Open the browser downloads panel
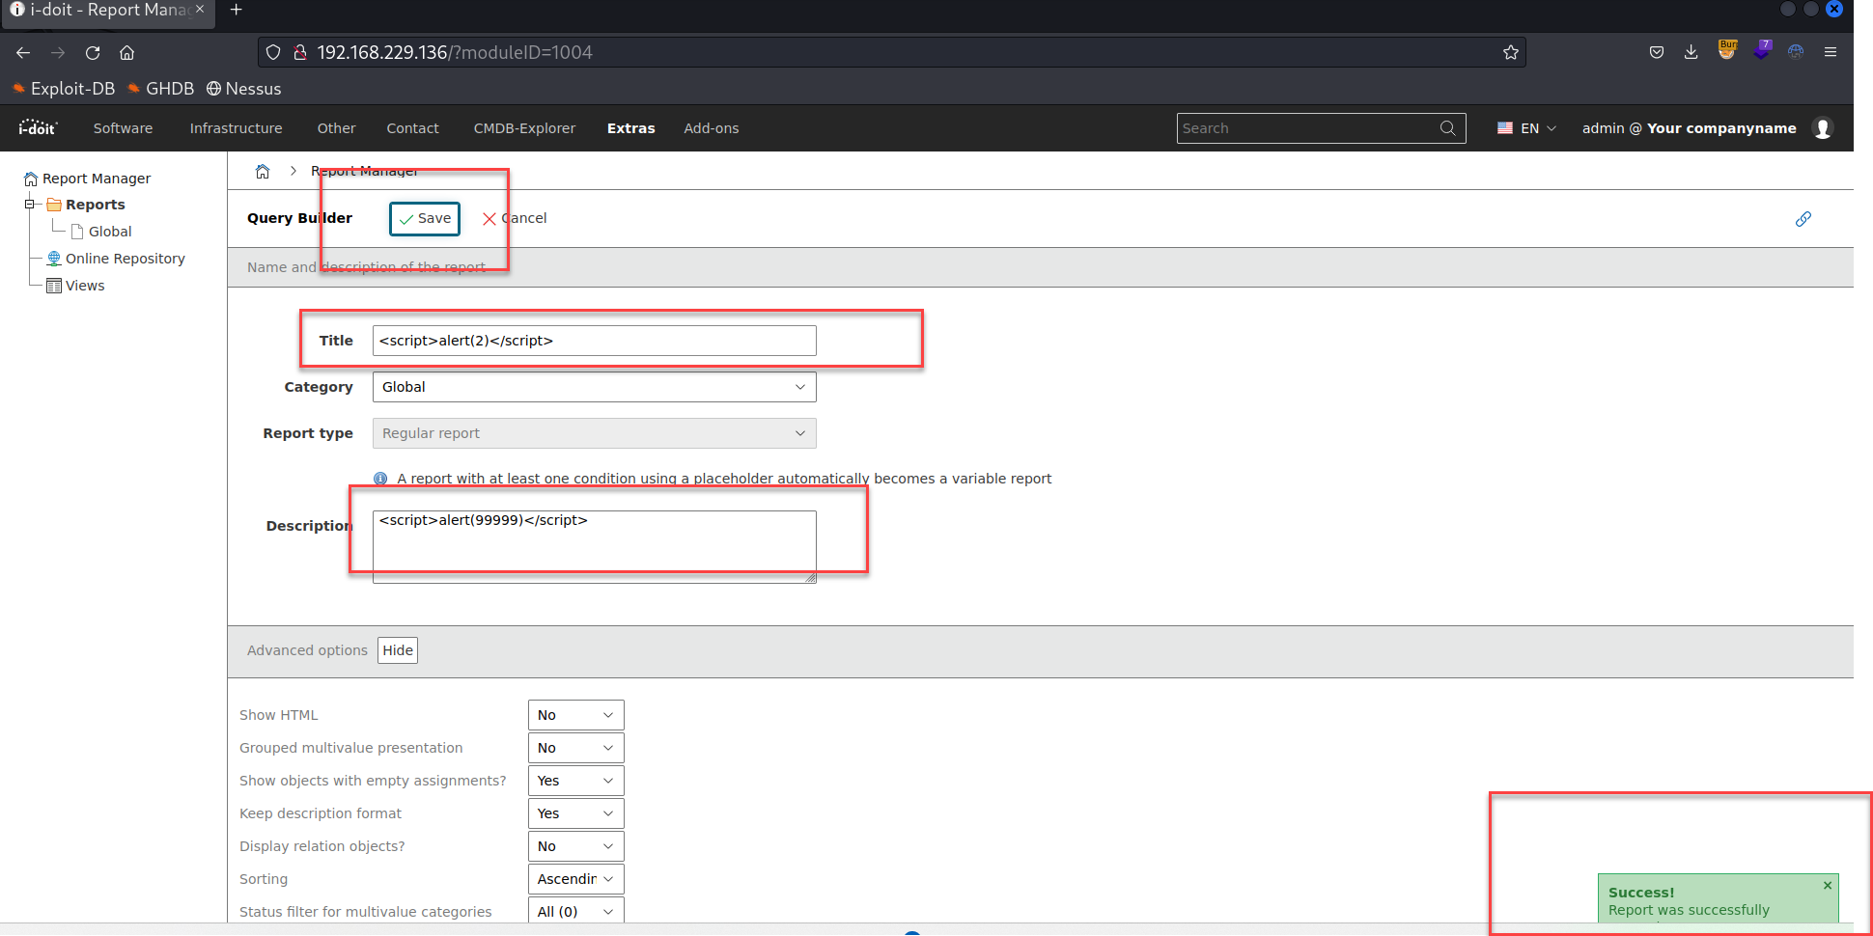This screenshot has width=1873, height=936. [1691, 52]
